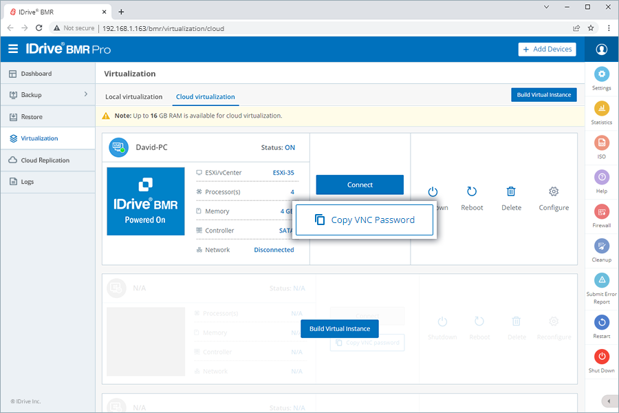Reload the browser page
The width and height of the screenshot is (619, 413).
pos(39,28)
